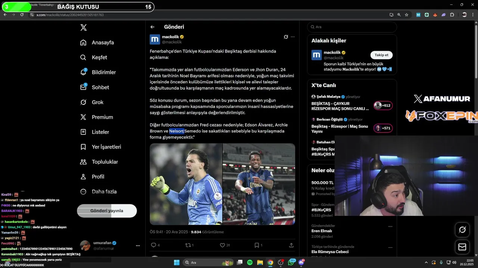The width and height of the screenshot is (478, 268).
Task: Open Ela Rümeysa Cebeci trend
Action: (x=330, y=252)
